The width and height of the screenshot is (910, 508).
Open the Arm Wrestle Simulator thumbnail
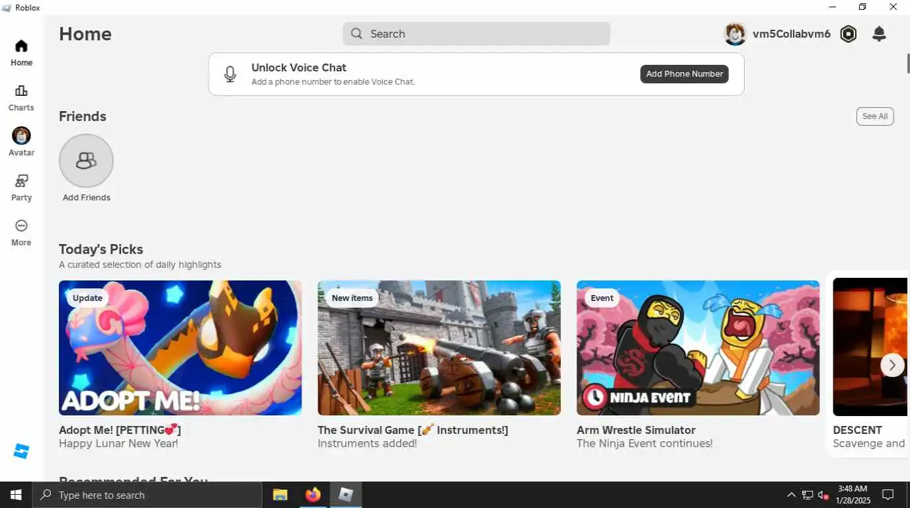click(698, 348)
